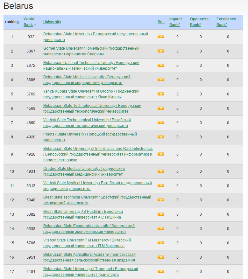Toggle the World Rank sort arrow
Image resolution: width=248 pixels, height=279 pixels.
35,25
